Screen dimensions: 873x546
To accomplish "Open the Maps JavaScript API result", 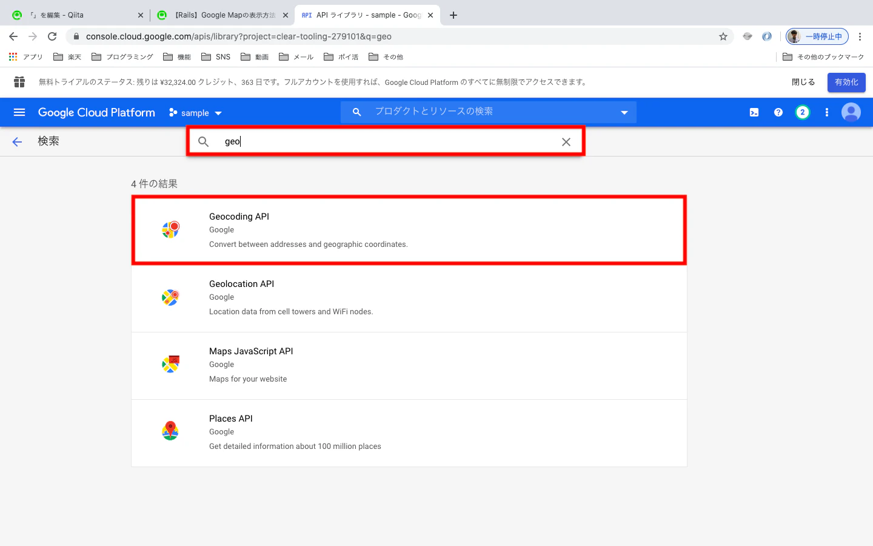I will pyautogui.click(x=409, y=366).
